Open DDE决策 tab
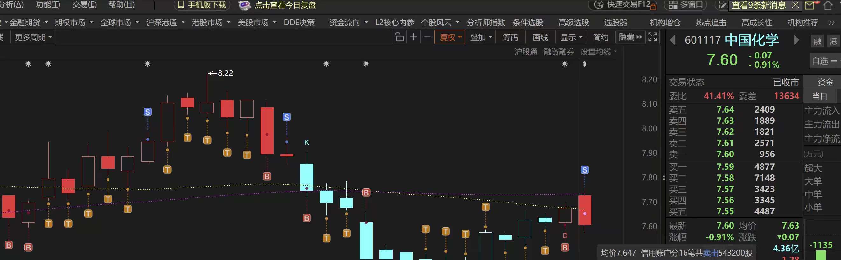Image resolution: width=841 pixels, height=260 pixels. tap(299, 23)
